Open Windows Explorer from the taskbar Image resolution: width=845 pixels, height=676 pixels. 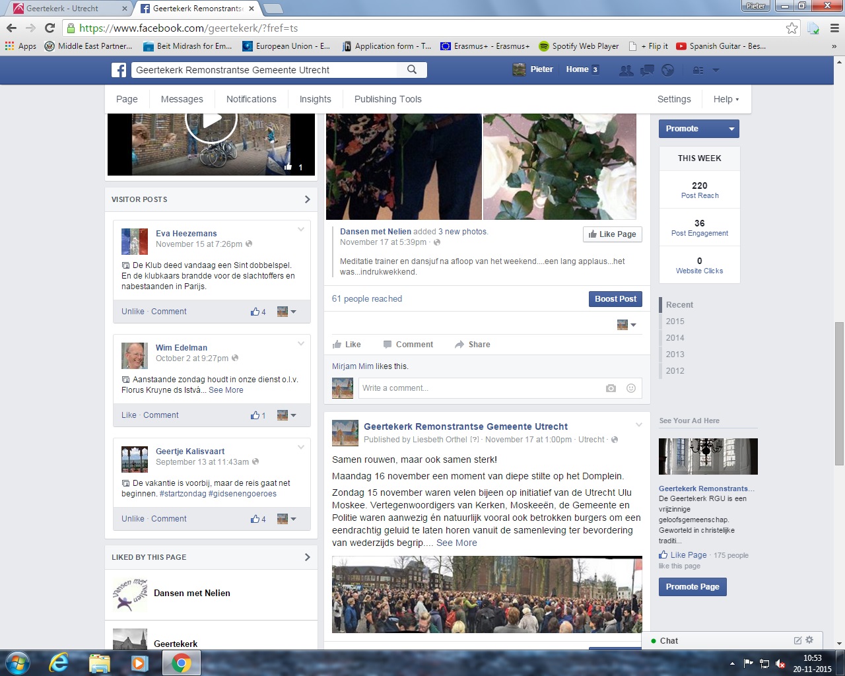click(x=99, y=662)
